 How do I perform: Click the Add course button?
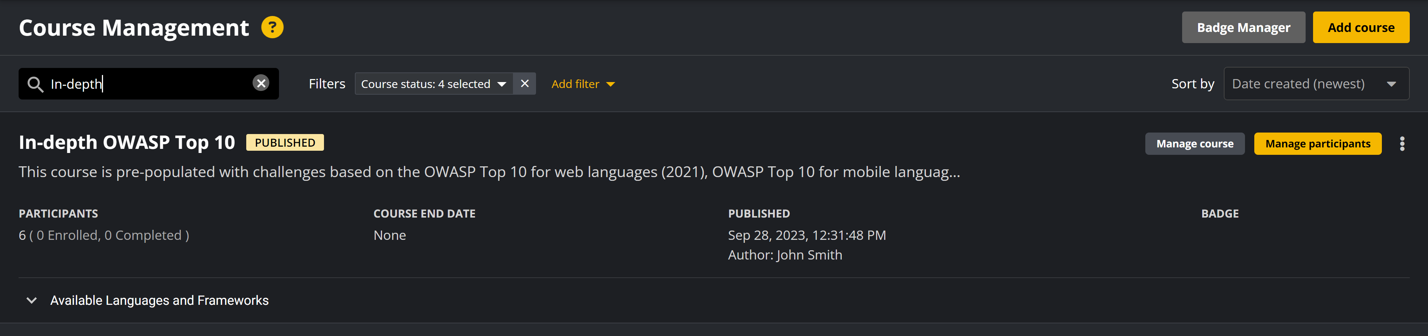coord(1361,27)
